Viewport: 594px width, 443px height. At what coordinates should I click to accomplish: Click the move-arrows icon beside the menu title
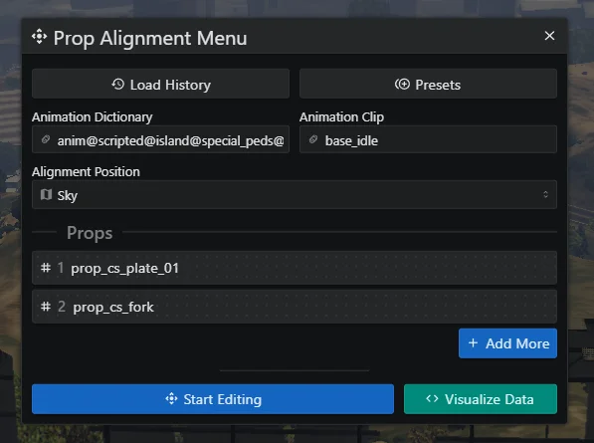pyautogui.click(x=40, y=37)
